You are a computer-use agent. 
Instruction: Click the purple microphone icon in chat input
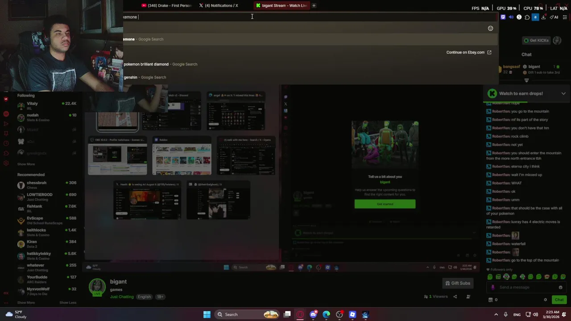tap(492, 288)
